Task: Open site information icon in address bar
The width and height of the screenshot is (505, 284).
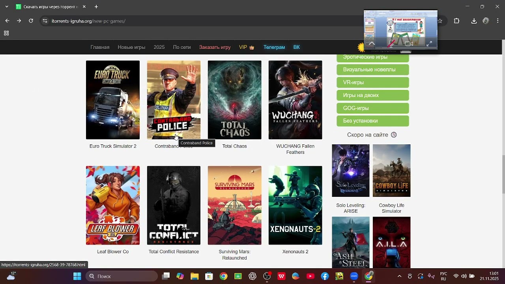Action: pos(45,21)
